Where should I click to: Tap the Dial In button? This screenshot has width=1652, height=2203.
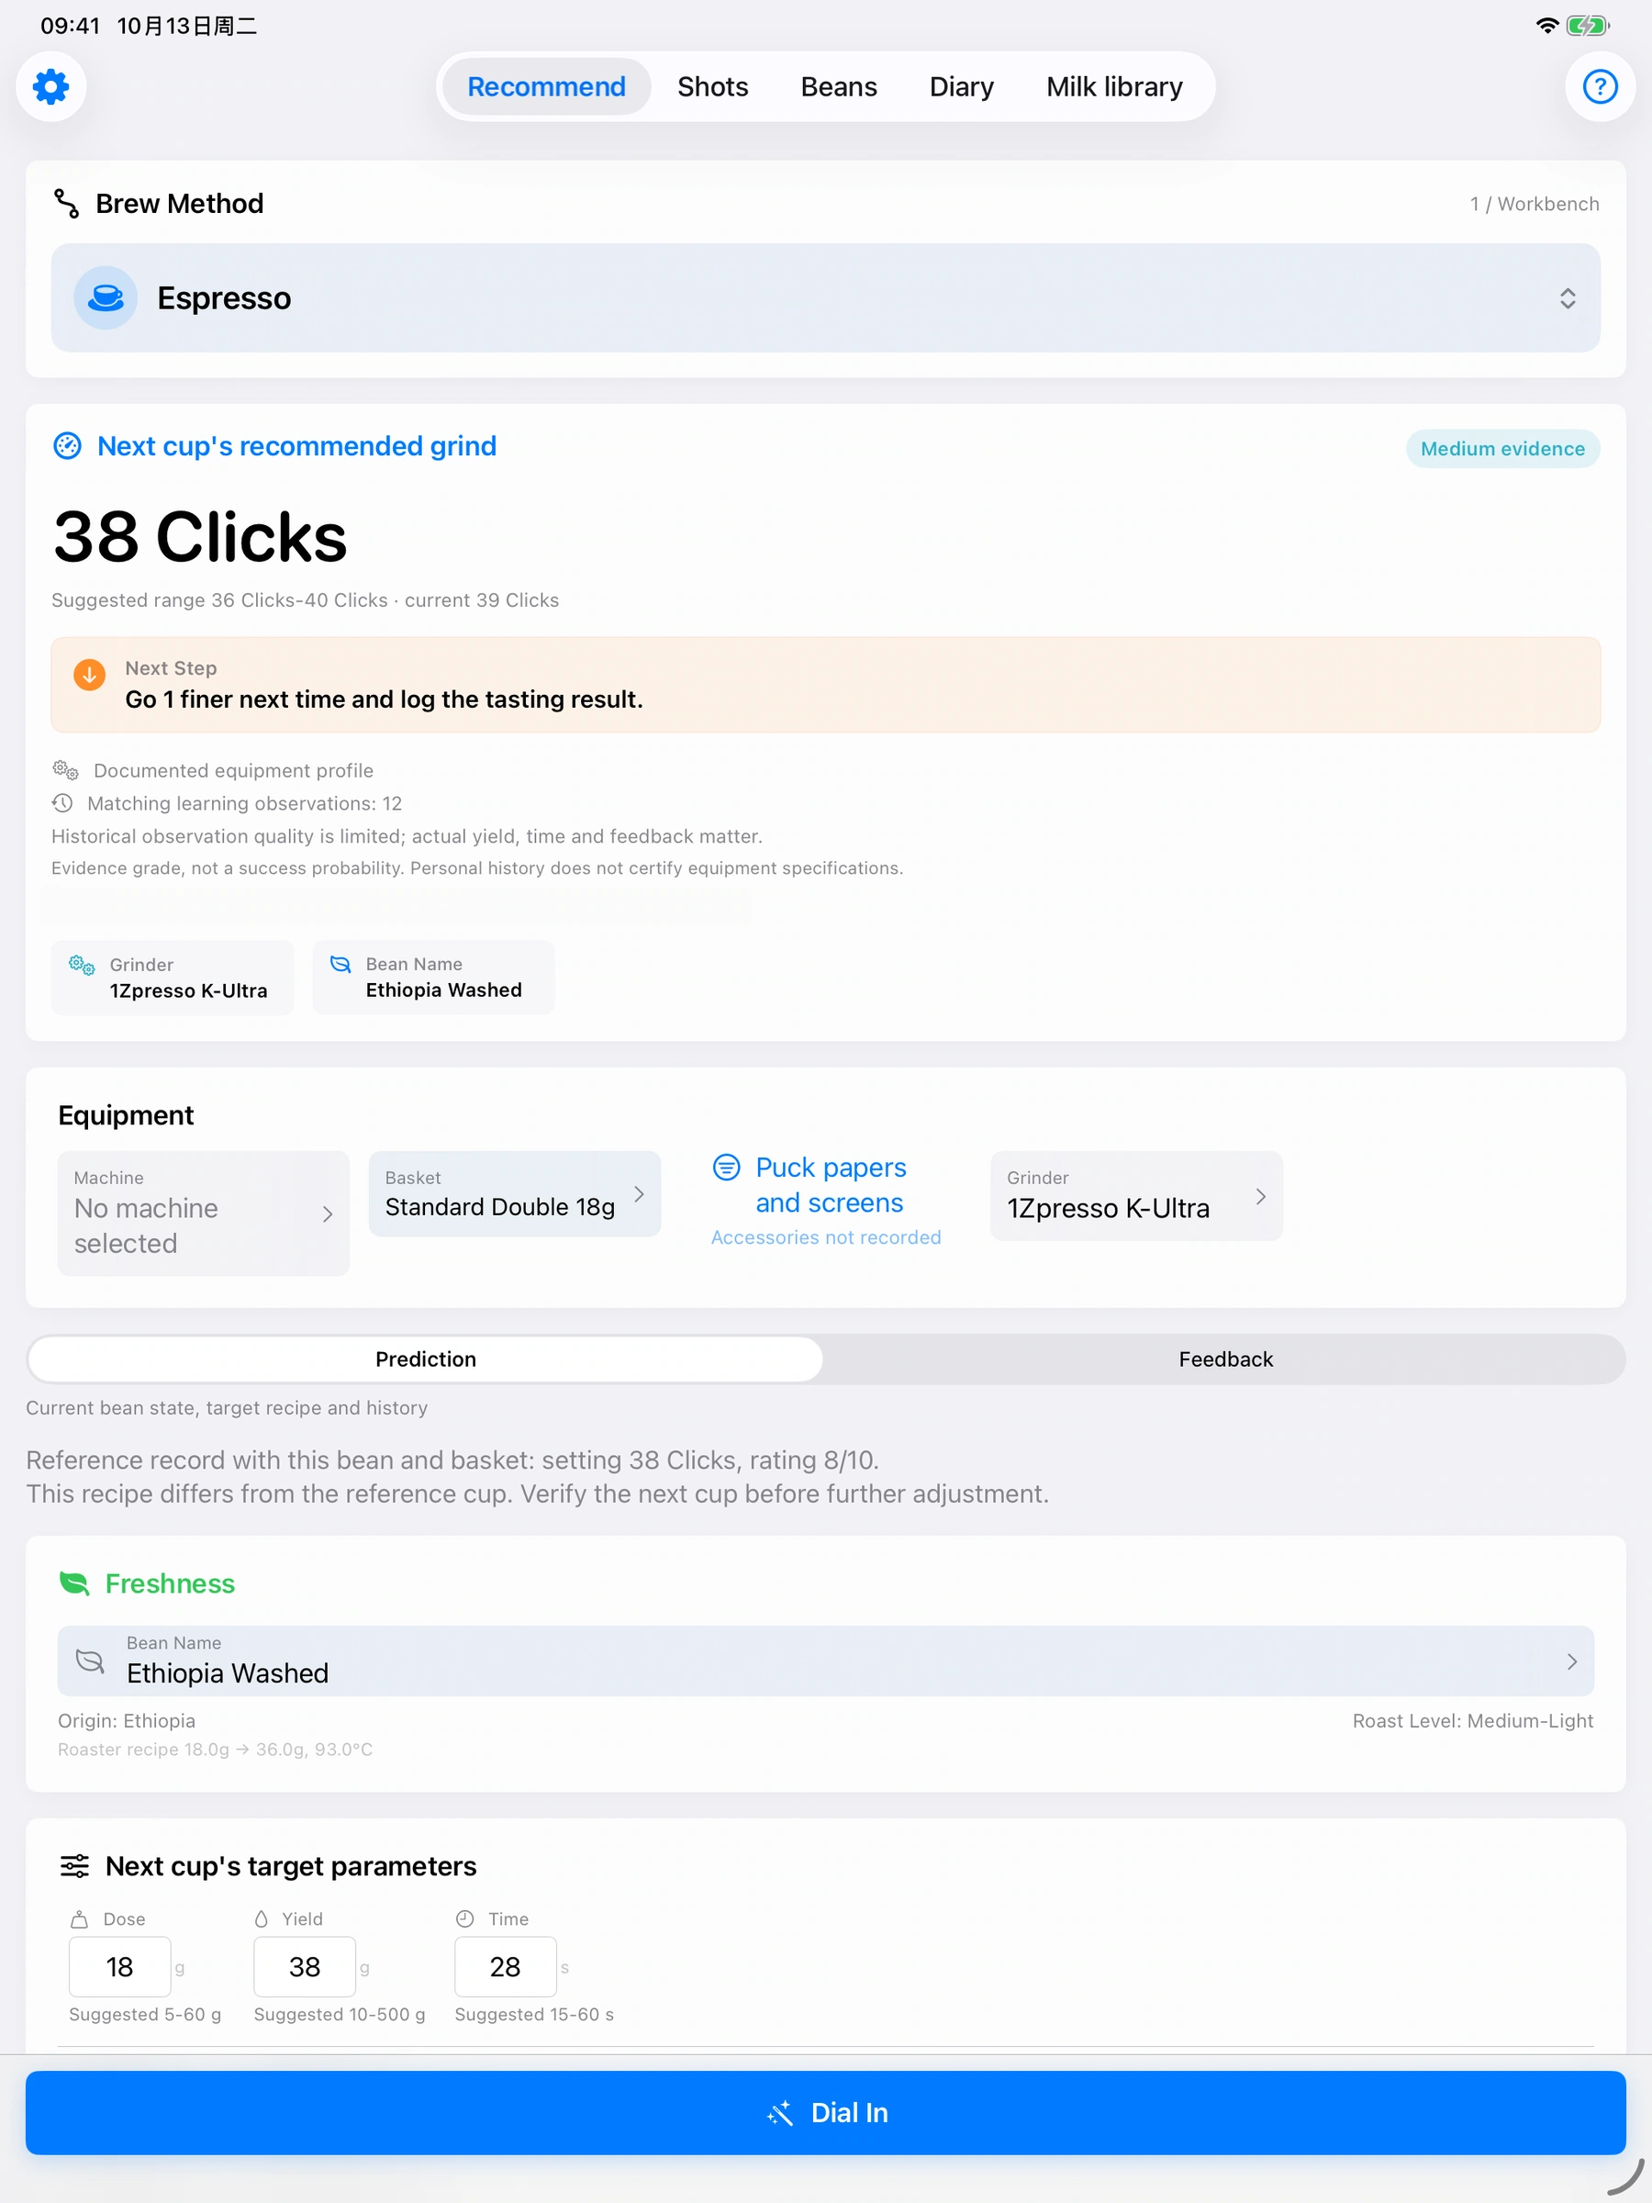click(x=825, y=2112)
